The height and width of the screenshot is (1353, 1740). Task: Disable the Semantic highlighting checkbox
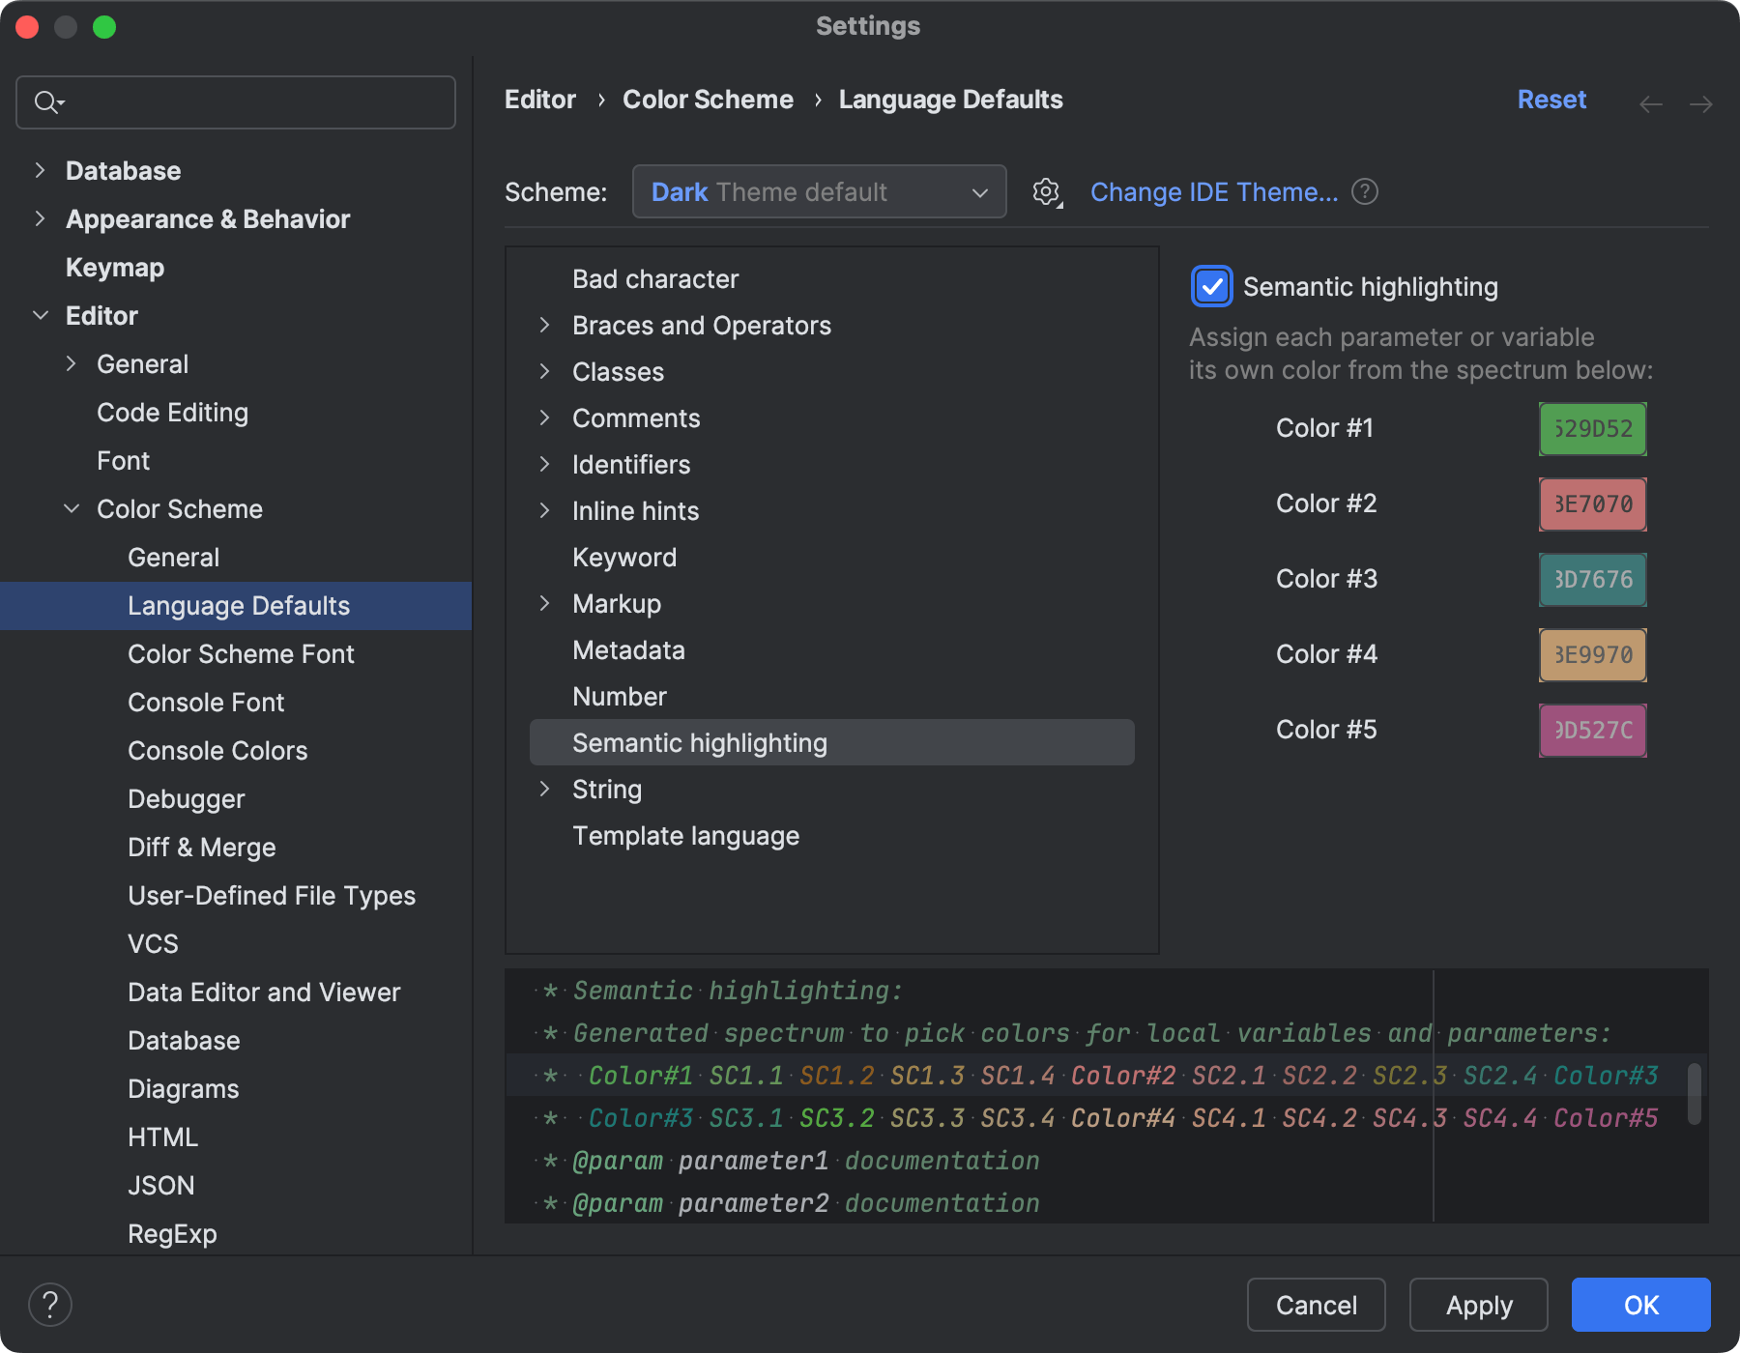click(1211, 286)
